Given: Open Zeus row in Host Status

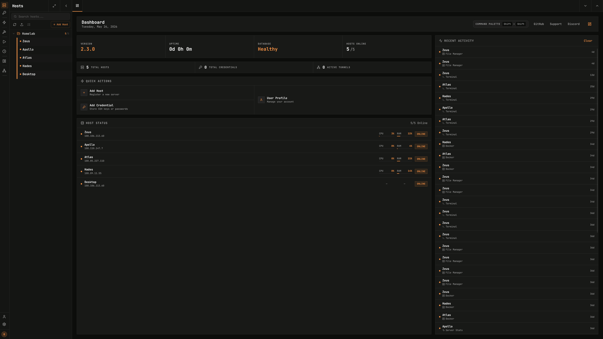Looking at the screenshot, I should click(254, 134).
